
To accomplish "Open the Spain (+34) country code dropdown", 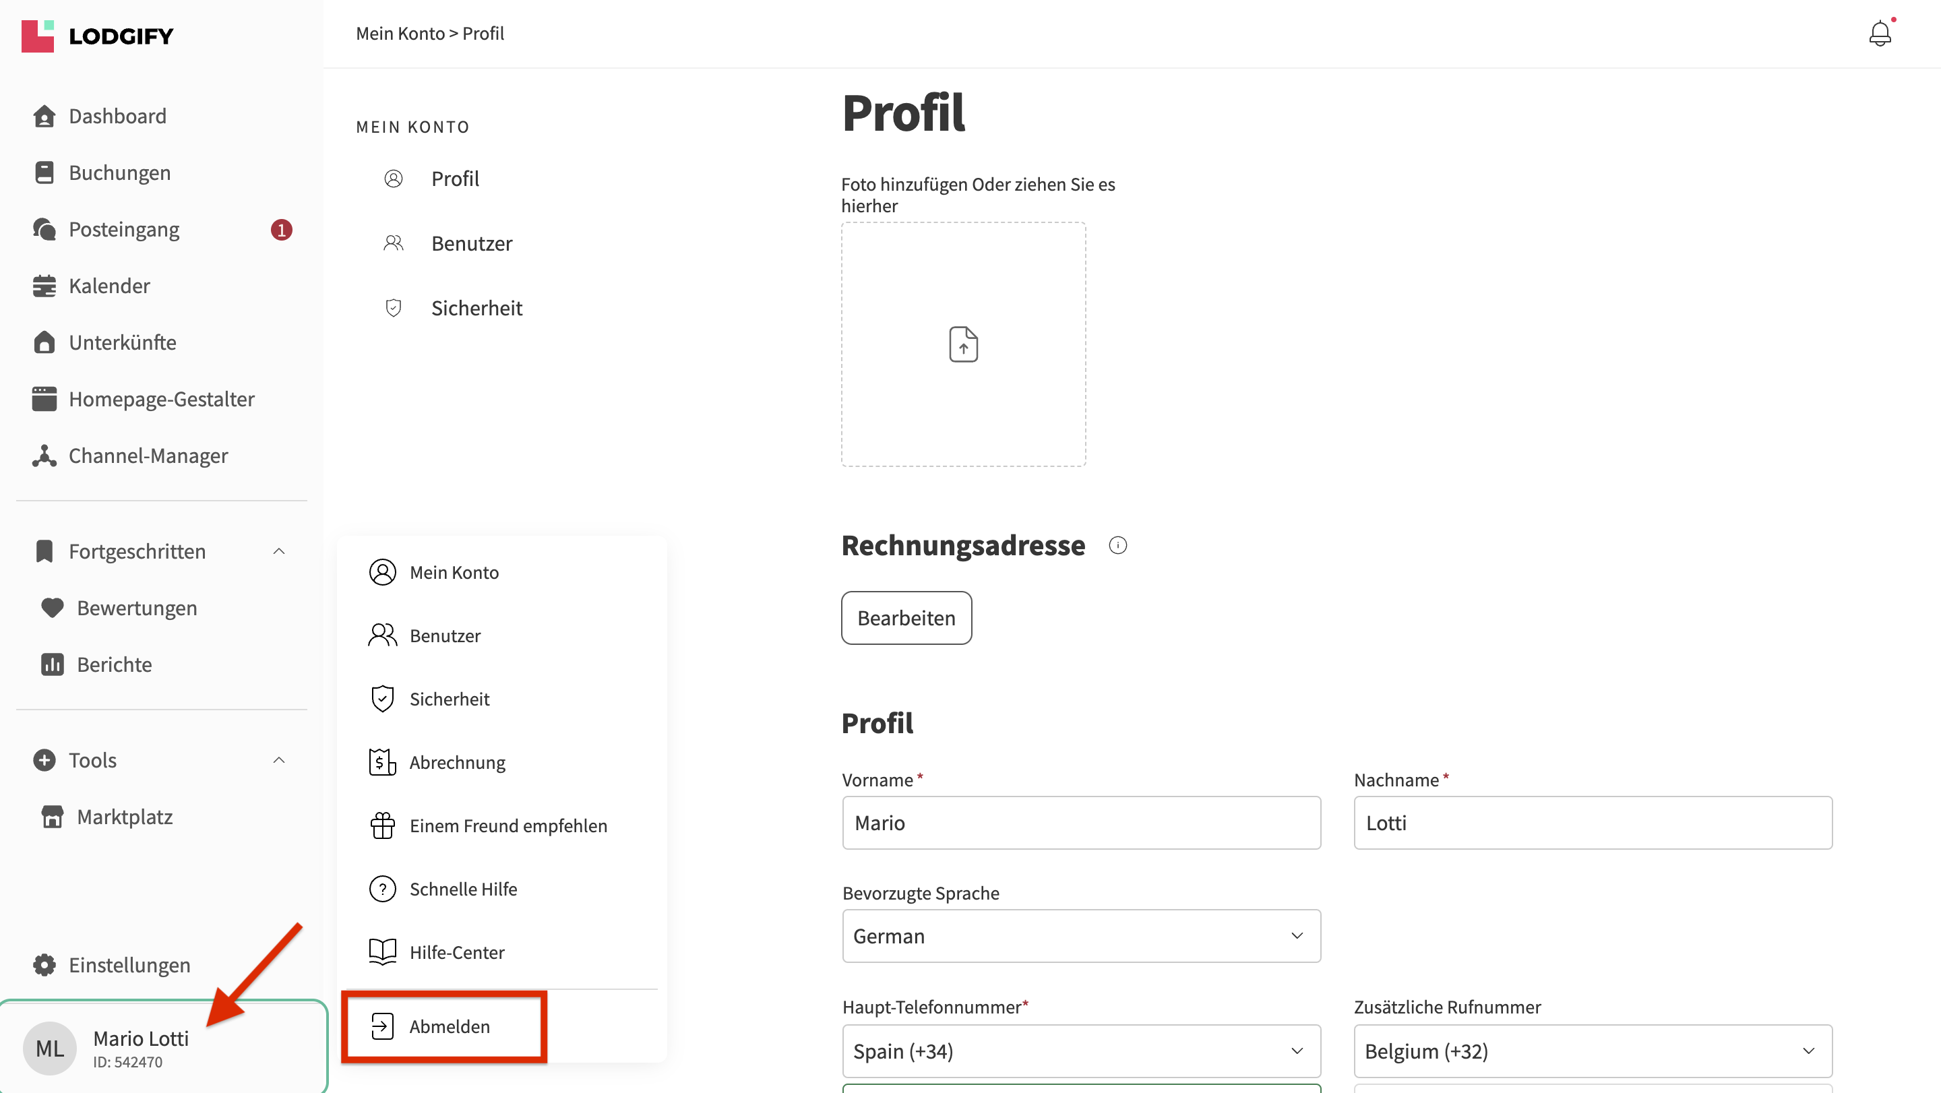I will coord(1080,1051).
